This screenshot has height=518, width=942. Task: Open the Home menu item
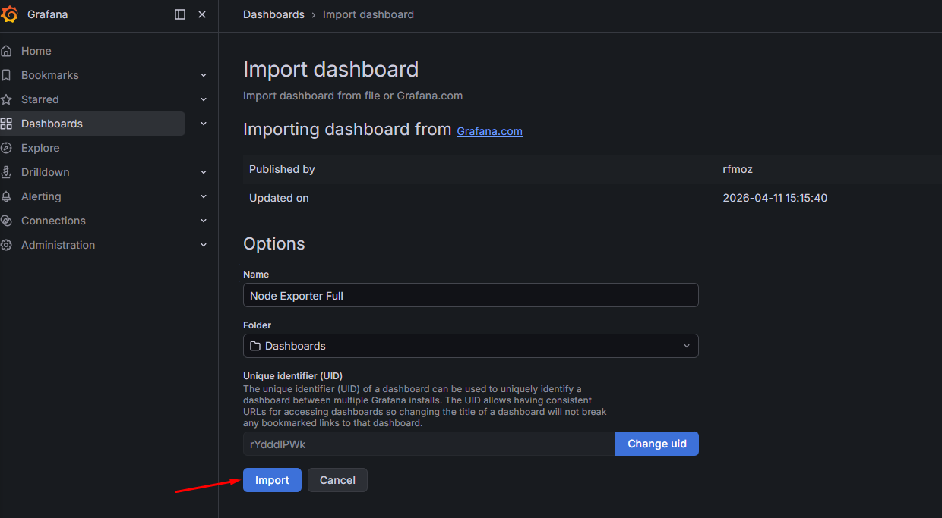[36, 51]
